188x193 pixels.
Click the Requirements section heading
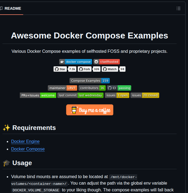34,128
